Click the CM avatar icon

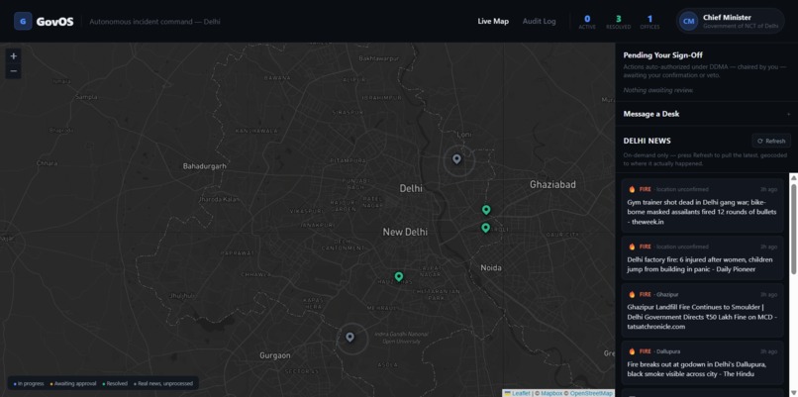pyautogui.click(x=688, y=21)
